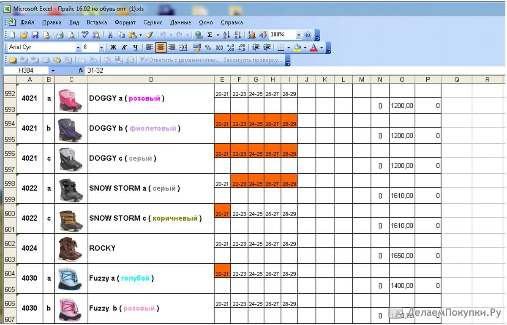Expand the Paste options arrow

(140, 35)
